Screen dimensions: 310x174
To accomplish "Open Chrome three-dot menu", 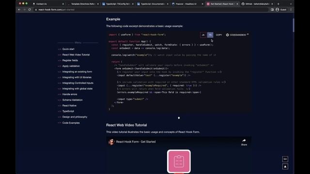I will (291, 10).
